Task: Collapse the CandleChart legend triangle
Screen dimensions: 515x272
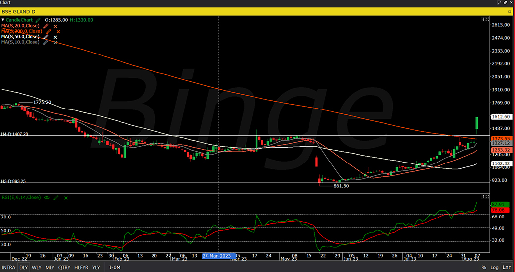Action: (3, 20)
